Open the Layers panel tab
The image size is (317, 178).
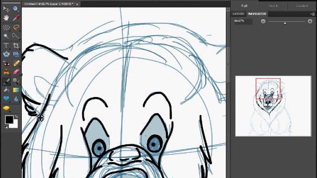click(238, 14)
